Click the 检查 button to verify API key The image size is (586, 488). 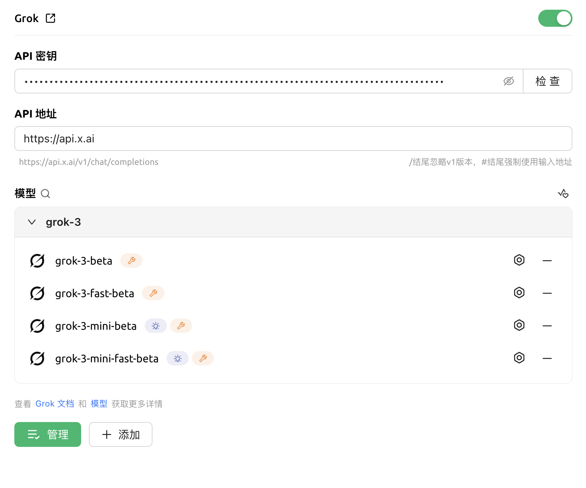coord(547,81)
